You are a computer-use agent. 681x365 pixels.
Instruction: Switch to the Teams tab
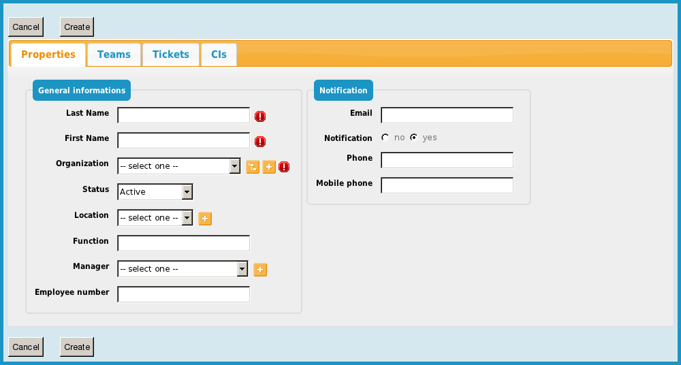point(114,54)
